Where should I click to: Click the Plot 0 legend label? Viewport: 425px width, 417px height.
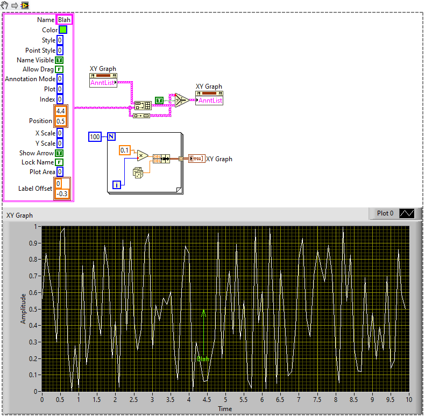(x=385, y=213)
